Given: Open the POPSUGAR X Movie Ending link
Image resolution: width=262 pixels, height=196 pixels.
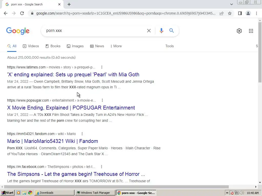Looking at the screenshot, I should coord(71,108).
